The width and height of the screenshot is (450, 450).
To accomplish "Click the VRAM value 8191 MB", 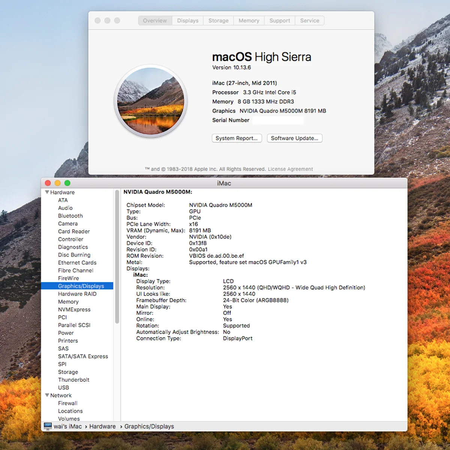I will [200, 231].
